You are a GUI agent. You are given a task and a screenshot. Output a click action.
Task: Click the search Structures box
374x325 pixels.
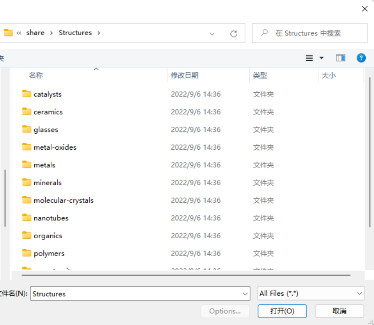pos(310,33)
